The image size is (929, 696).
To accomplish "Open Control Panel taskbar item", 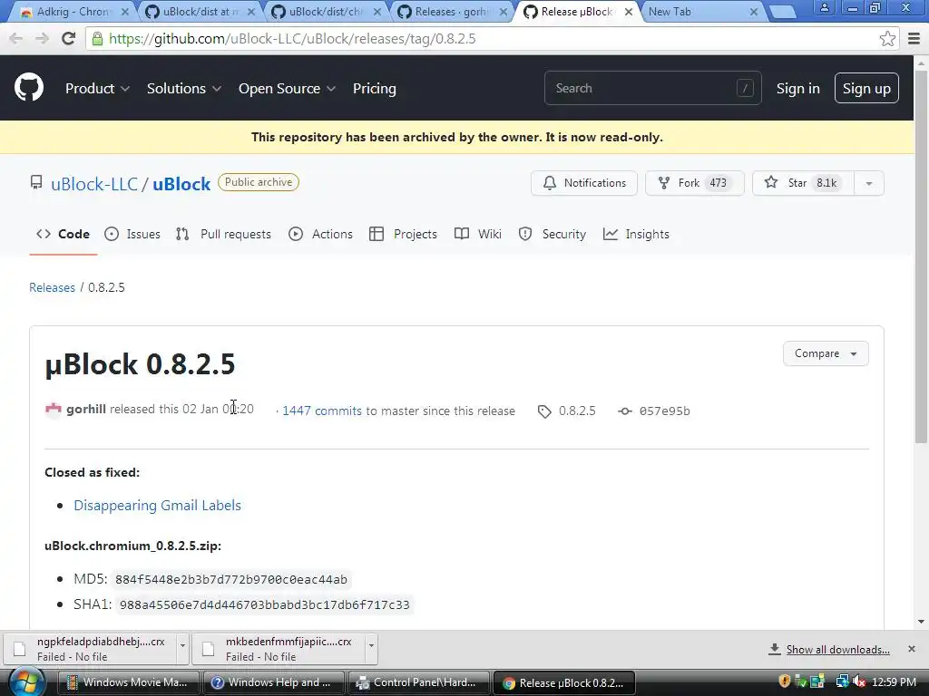I will [418, 682].
